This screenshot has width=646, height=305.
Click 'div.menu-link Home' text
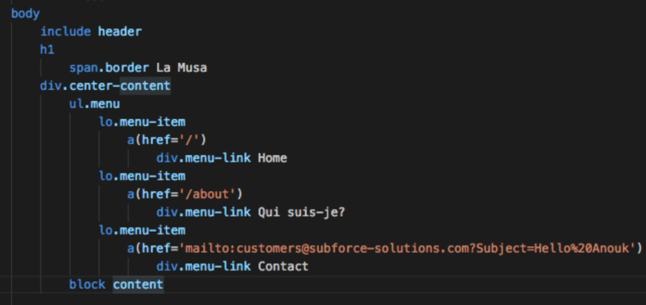pyautogui.click(x=221, y=158)
